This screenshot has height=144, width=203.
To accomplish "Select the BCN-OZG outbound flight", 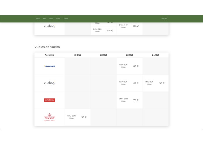I will (104, 31).
